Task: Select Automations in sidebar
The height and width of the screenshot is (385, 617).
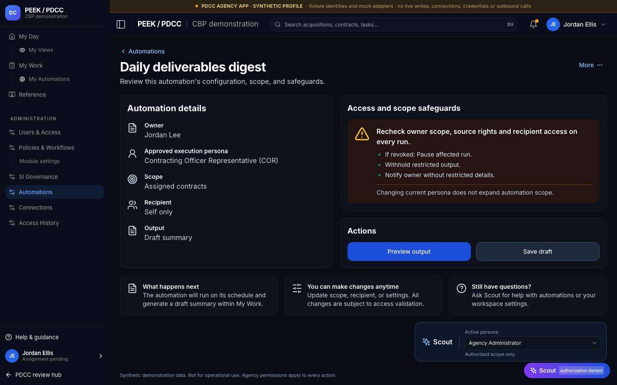Action: pyautogui.click(x=54, y=192)
